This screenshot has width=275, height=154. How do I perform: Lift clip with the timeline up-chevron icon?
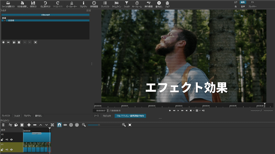(x=41, y=125)
